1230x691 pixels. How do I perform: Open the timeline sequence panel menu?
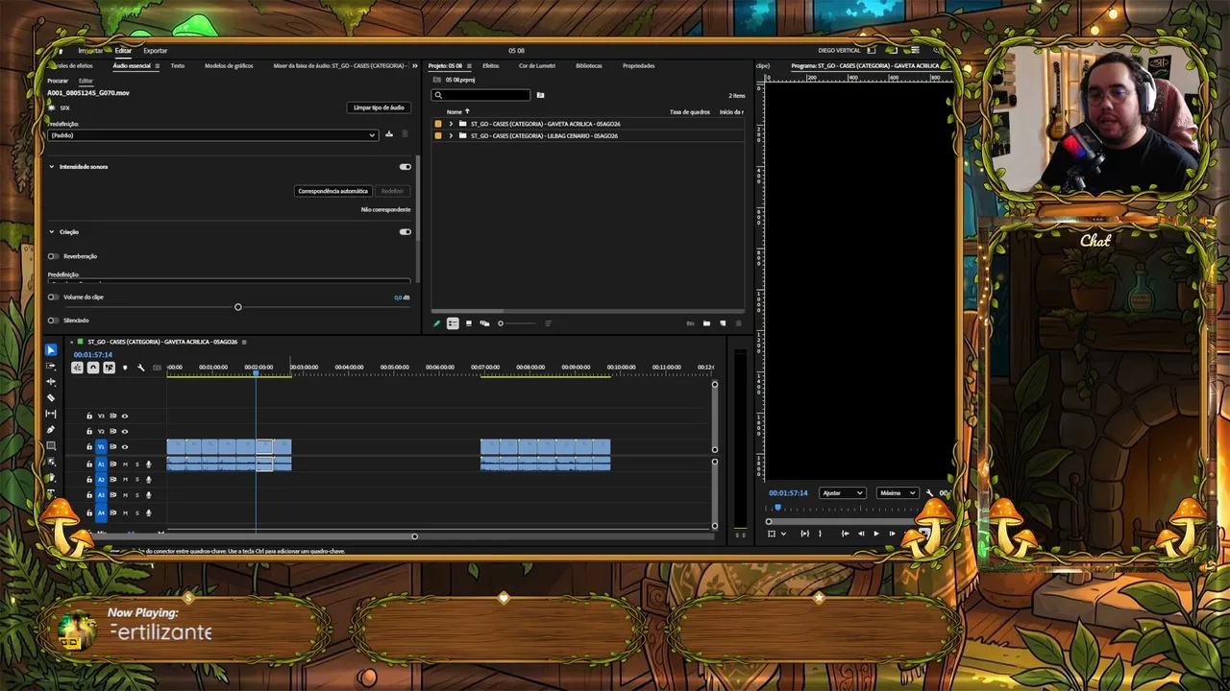coord(244,342)
